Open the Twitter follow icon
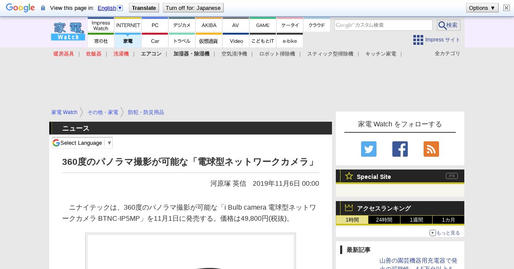The image size is (514, 269). click(x=368, y=149)
